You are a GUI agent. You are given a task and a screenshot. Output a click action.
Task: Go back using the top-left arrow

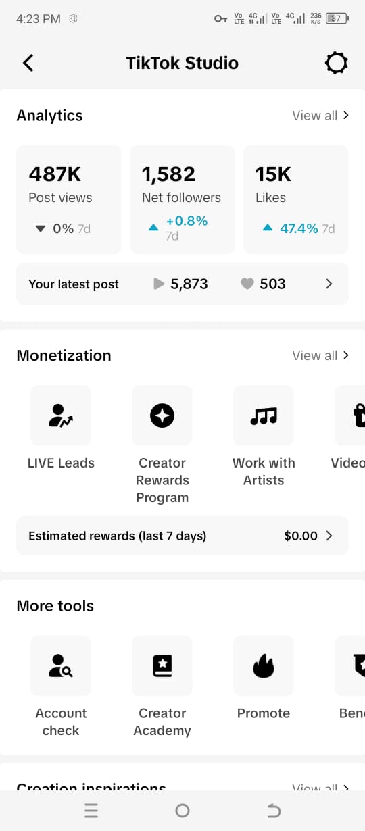[28, 63]
